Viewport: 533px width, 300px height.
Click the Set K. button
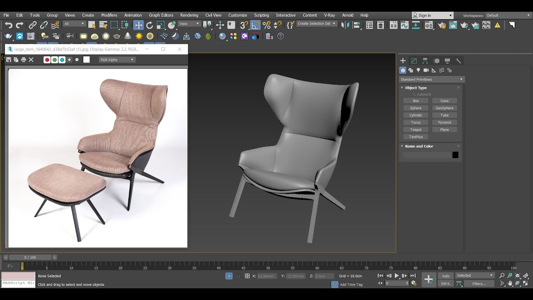tap(446, 284)
